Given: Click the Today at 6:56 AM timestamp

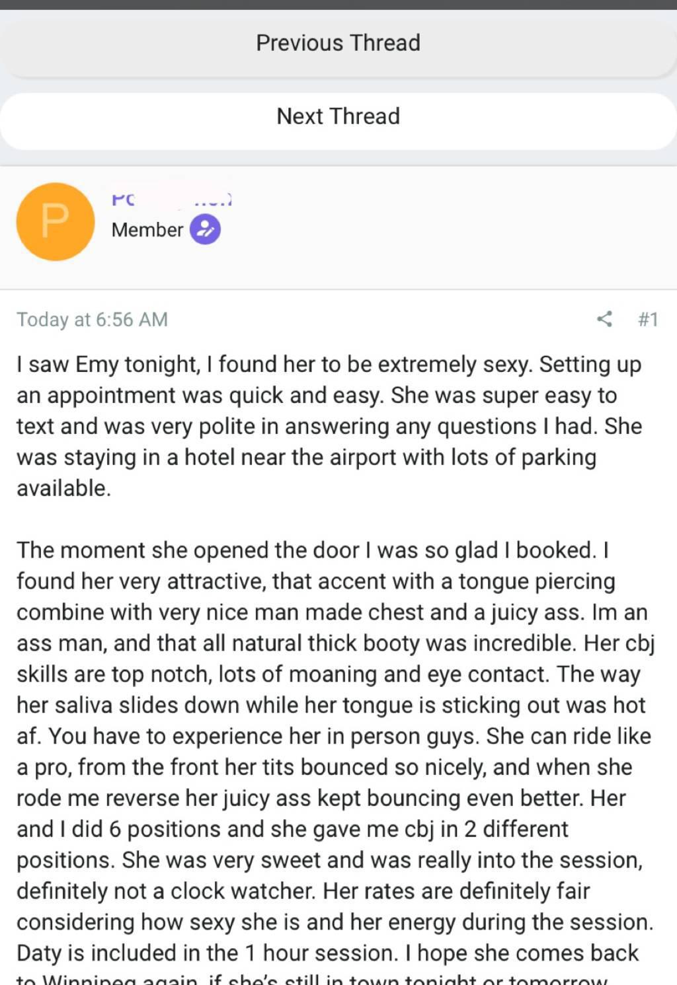Looking at the screenshot, I should pos(92,320).
